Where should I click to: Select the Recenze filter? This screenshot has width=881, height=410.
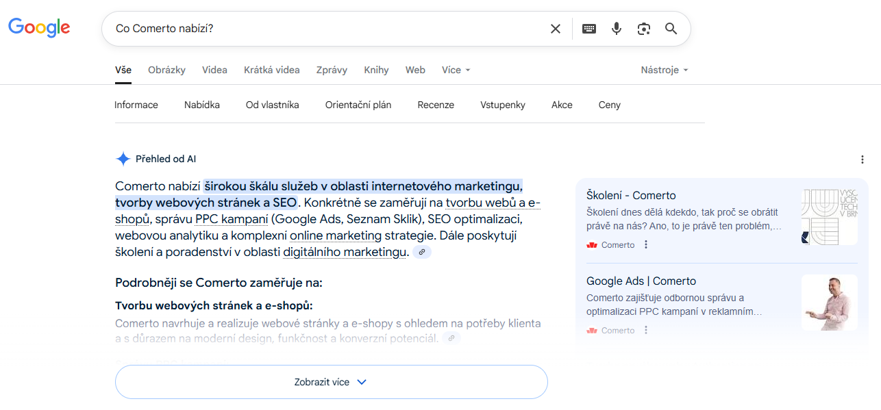(x=436, y=105)
